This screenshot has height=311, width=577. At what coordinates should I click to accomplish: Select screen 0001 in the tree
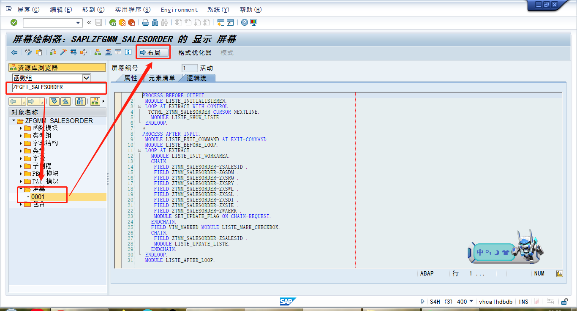(x=38, y=197)
